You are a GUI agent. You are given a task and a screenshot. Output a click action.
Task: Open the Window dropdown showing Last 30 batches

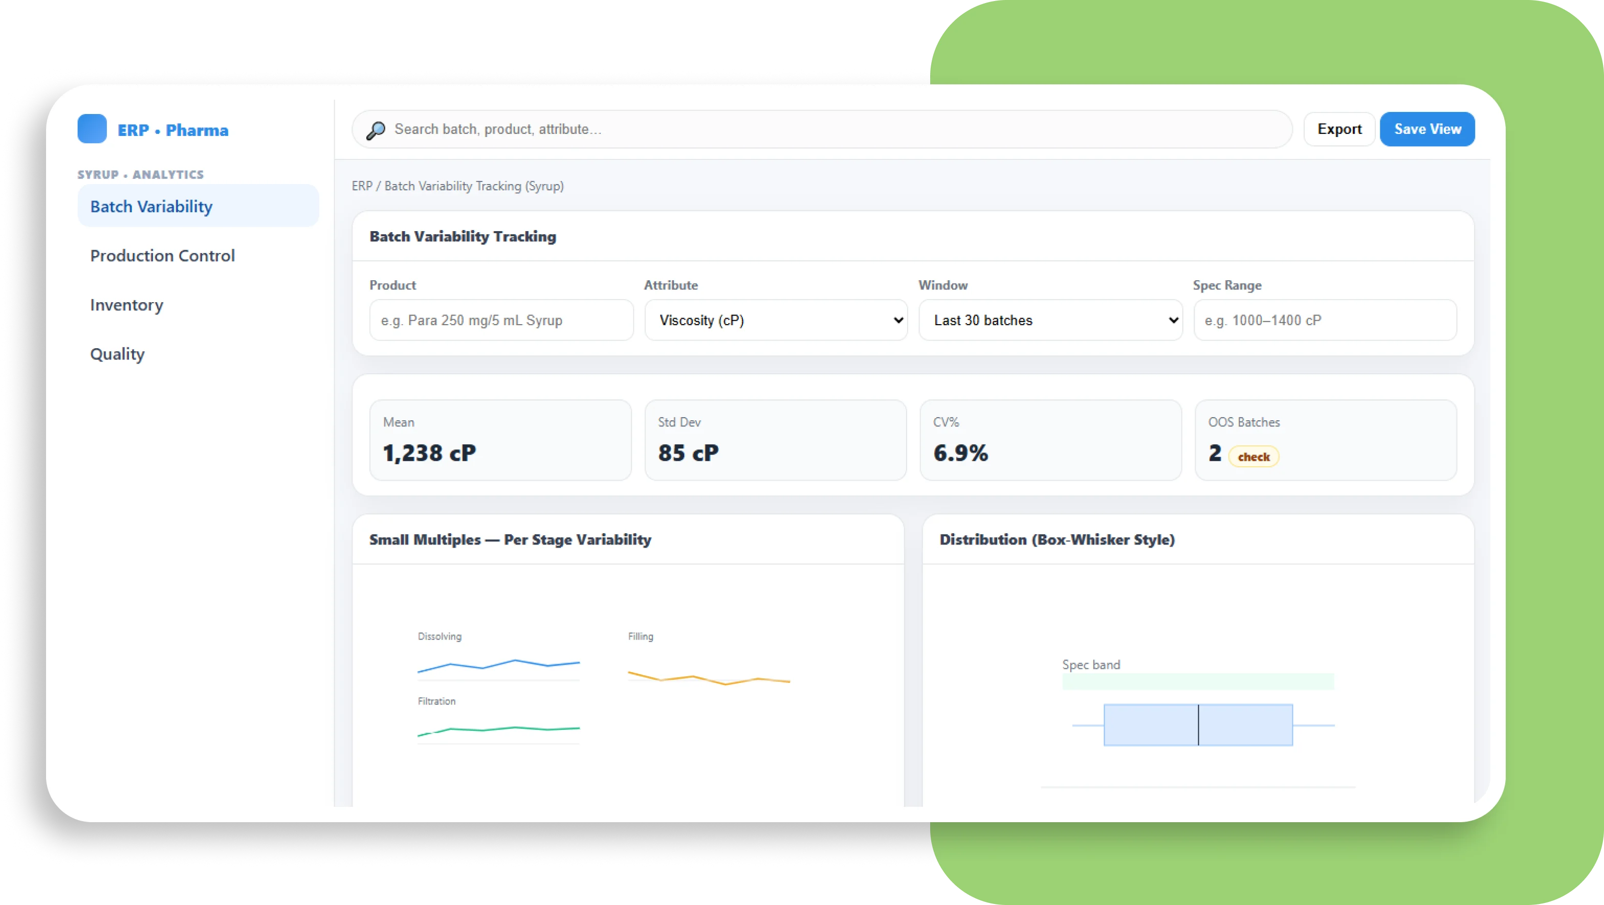(x=1050, y=320)
